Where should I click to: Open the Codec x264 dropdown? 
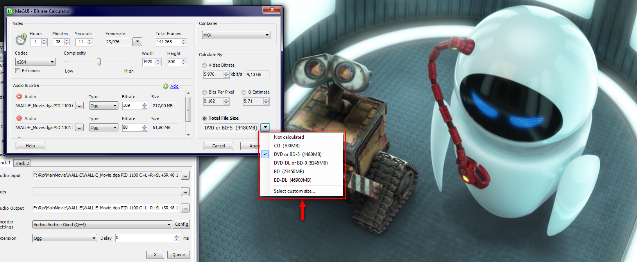coord(35,62)
